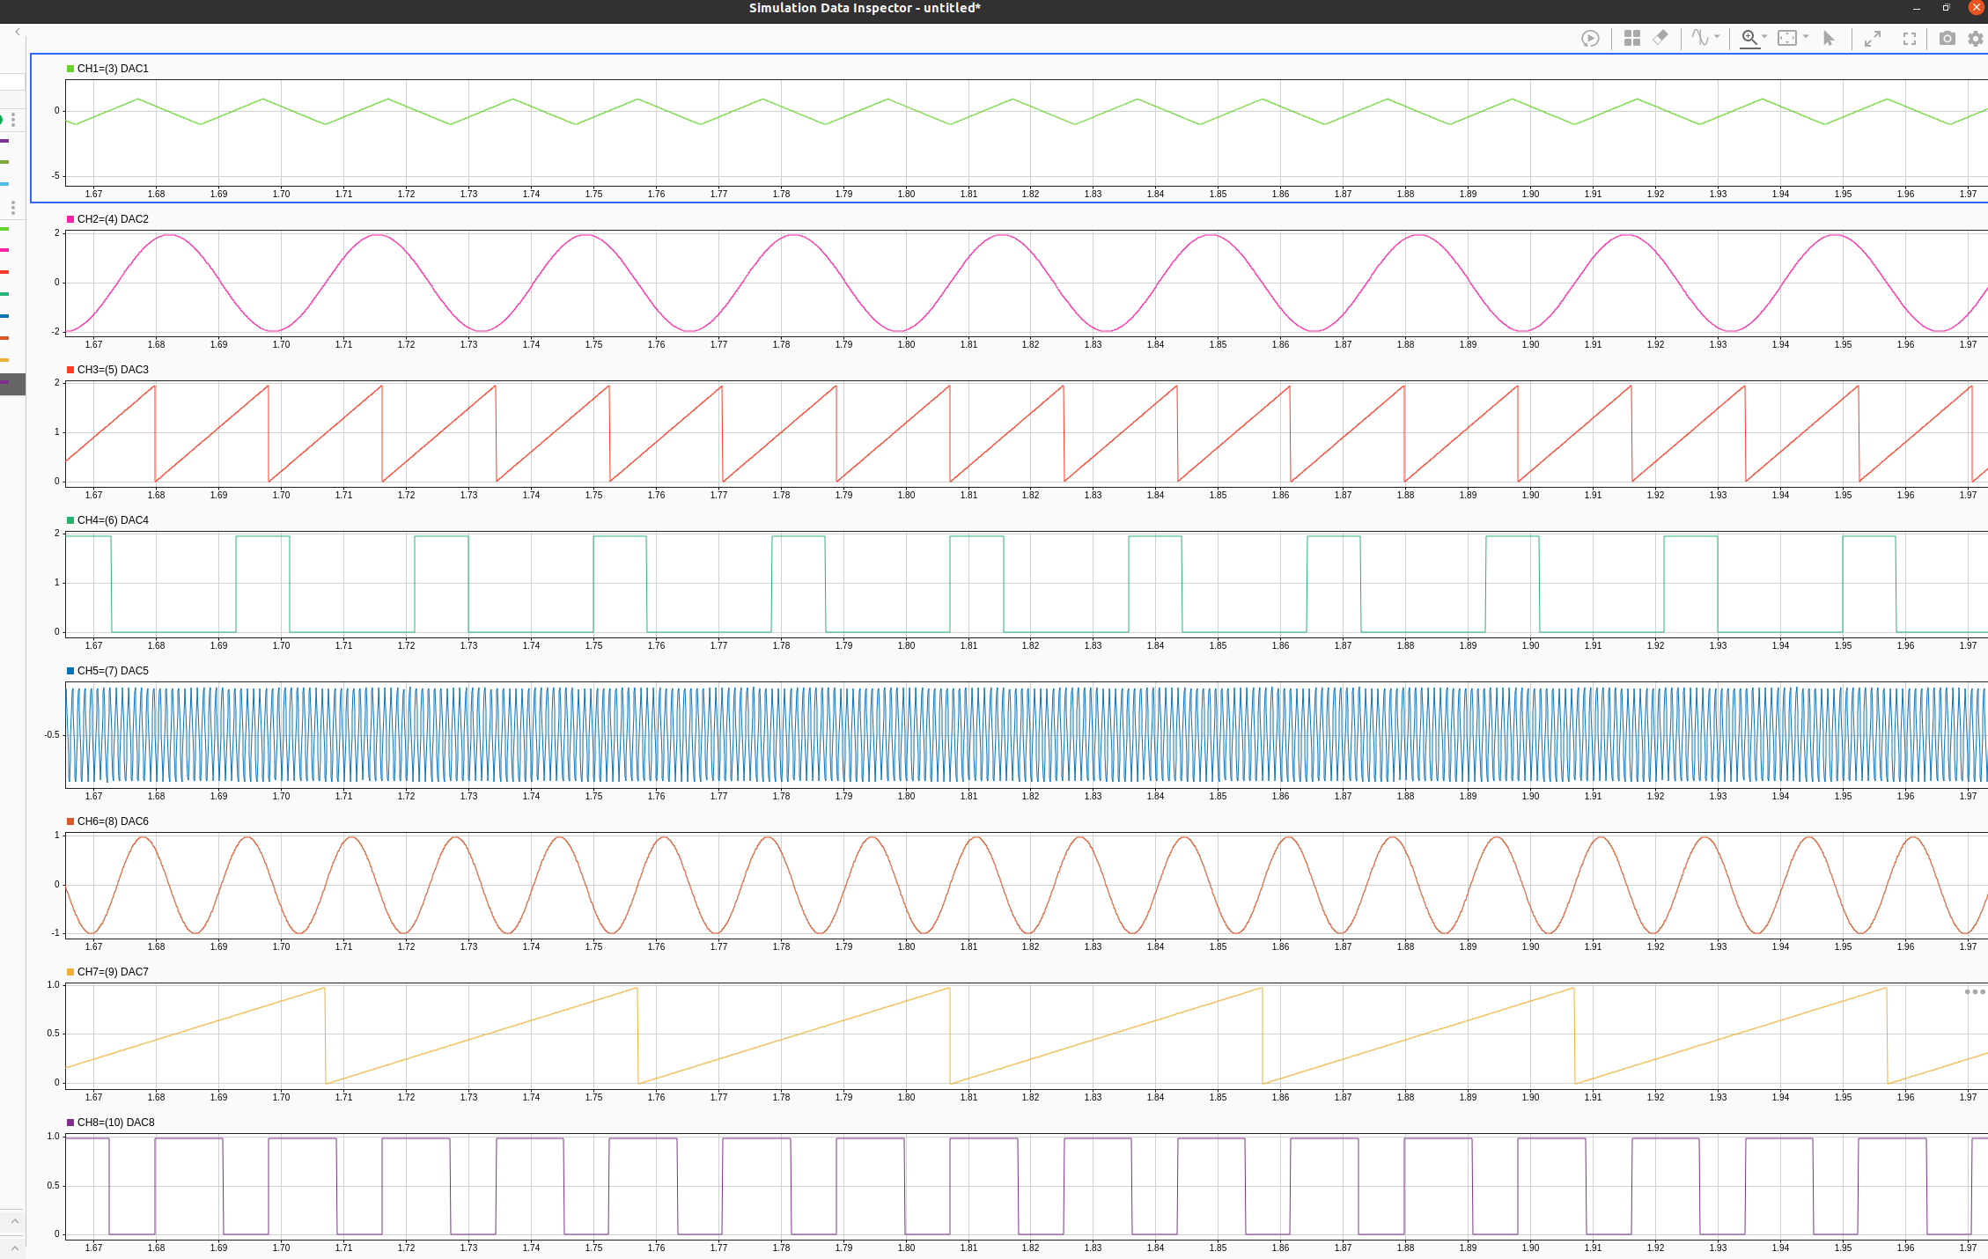Collapse the left sidebar with chevron
Screen dimensions: 1988x1259
pyautogui.click(x=18, y=32)
